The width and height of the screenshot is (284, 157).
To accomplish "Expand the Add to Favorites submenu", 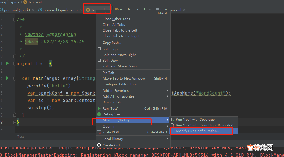I will 116,91.
